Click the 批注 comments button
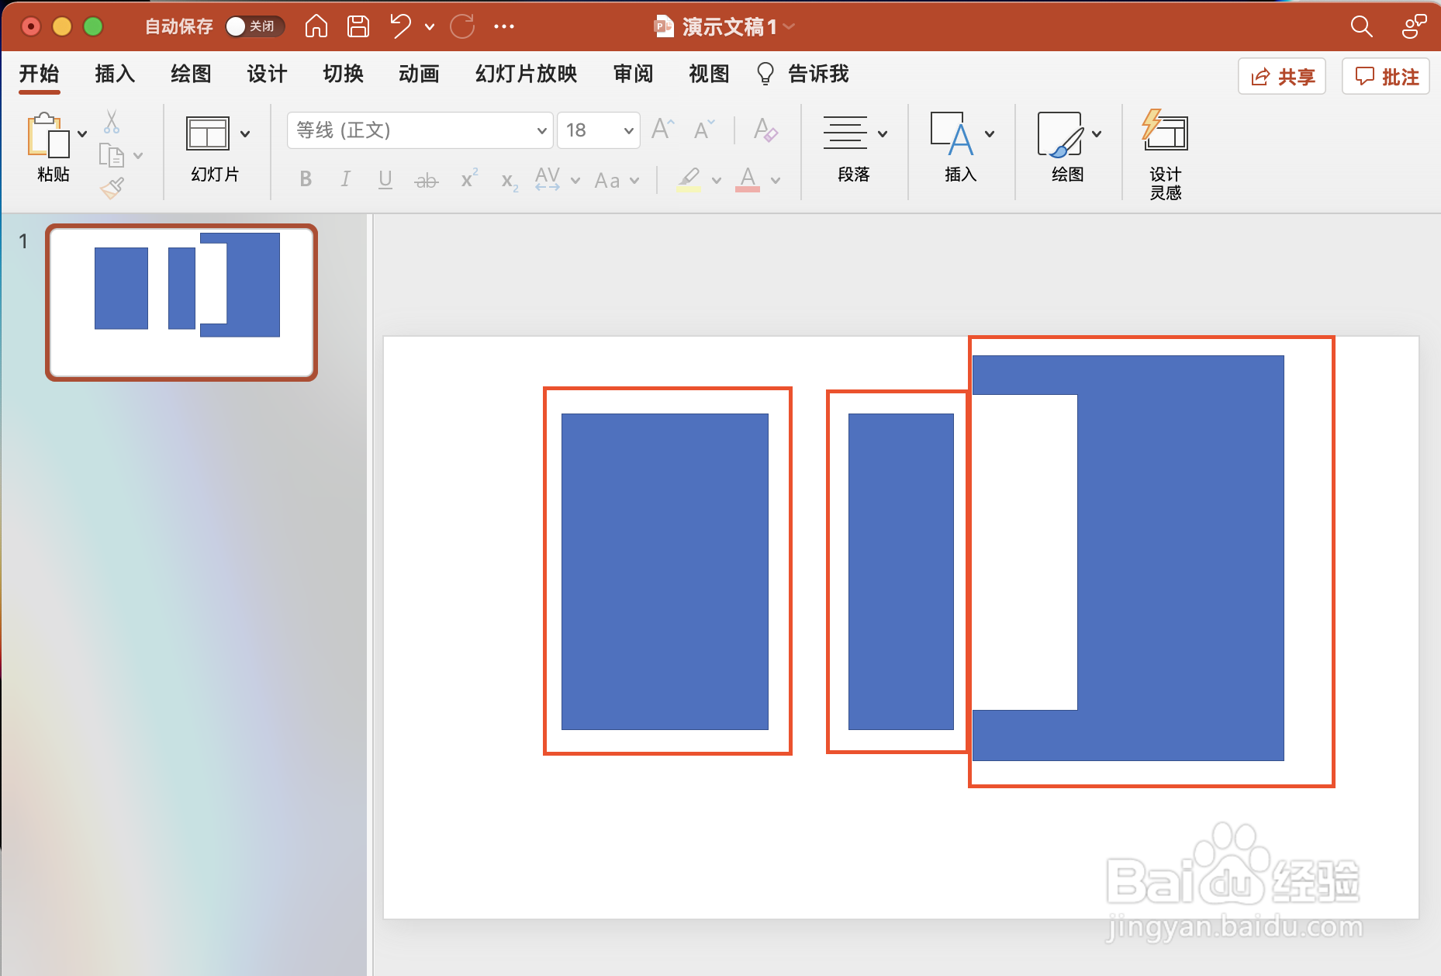1441x976 pixels. pyautogui.click(x=1386, y=76)
